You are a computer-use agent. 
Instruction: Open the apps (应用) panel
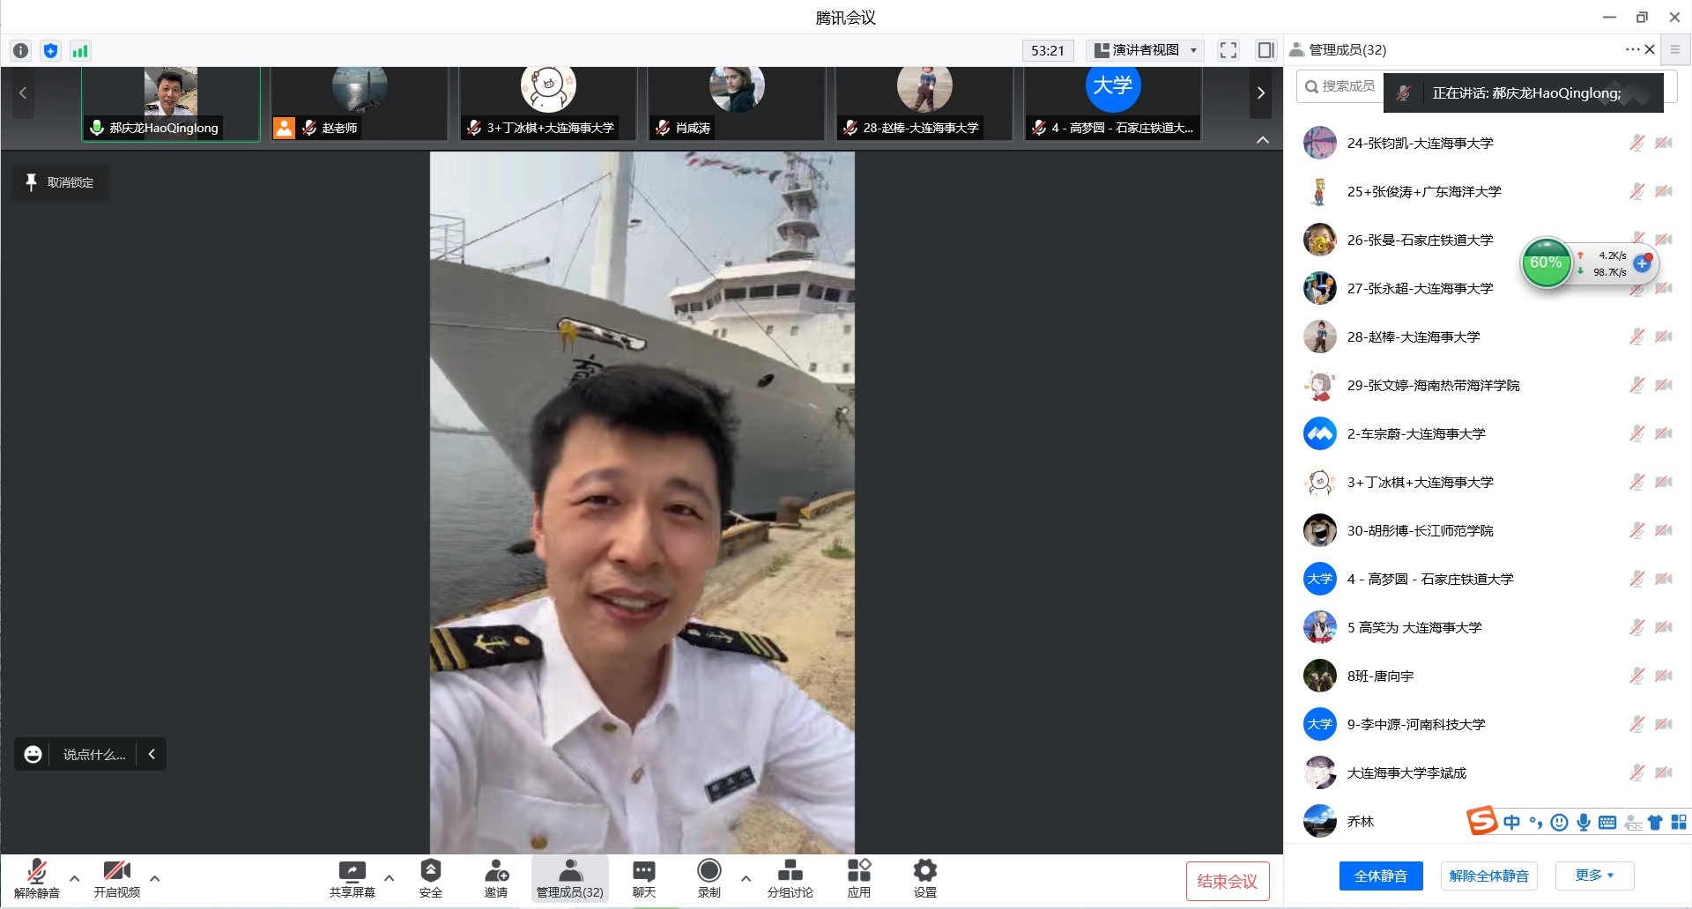858,879
